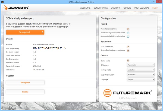Click the blurred upgrade key value
The image size is (163, 111).
(x=49, y=48)
